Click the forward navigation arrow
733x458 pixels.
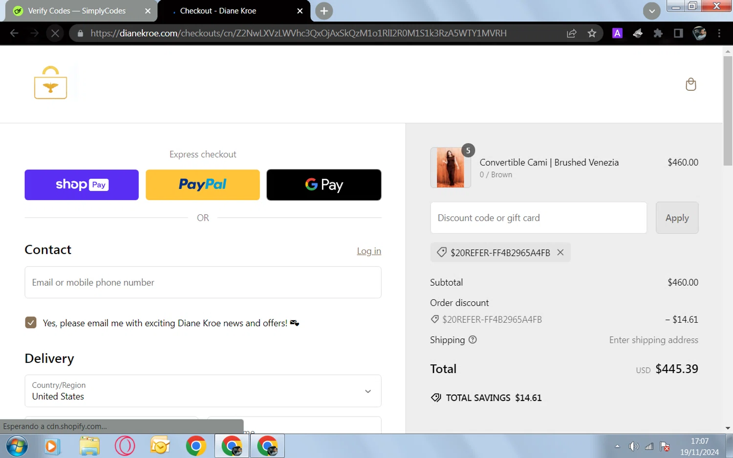[34, 33]
